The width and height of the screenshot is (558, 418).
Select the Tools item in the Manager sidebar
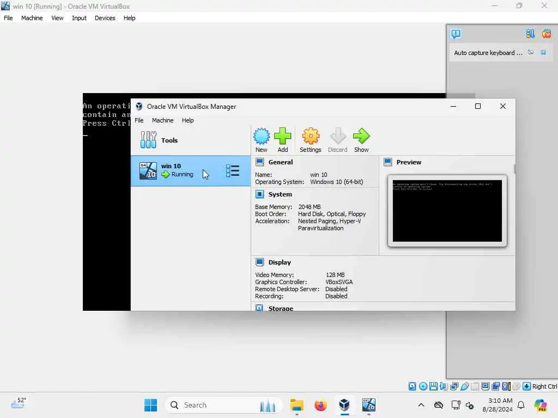(x=191, y=140)
